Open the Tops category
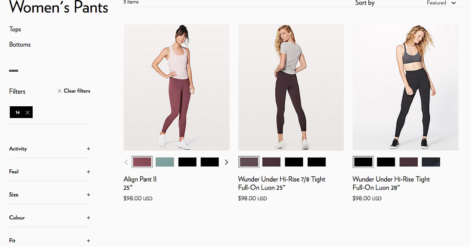 [x=15, y=29]
